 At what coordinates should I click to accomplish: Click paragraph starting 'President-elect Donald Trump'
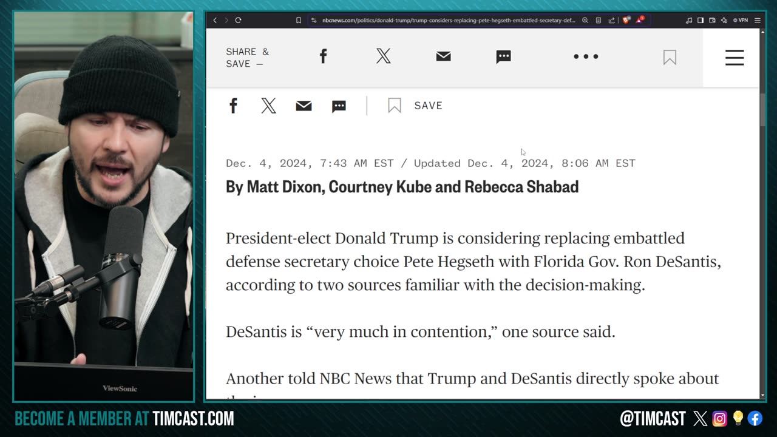click(473, 262)
